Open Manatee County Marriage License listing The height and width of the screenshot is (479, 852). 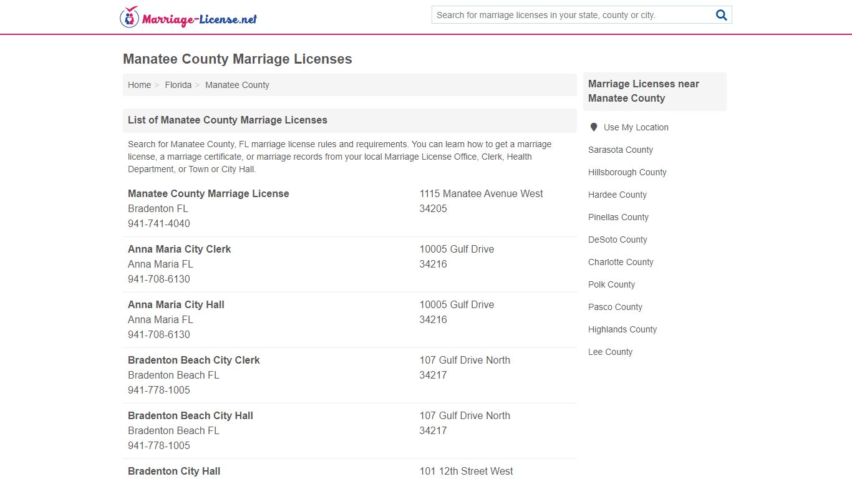point(208,193)
